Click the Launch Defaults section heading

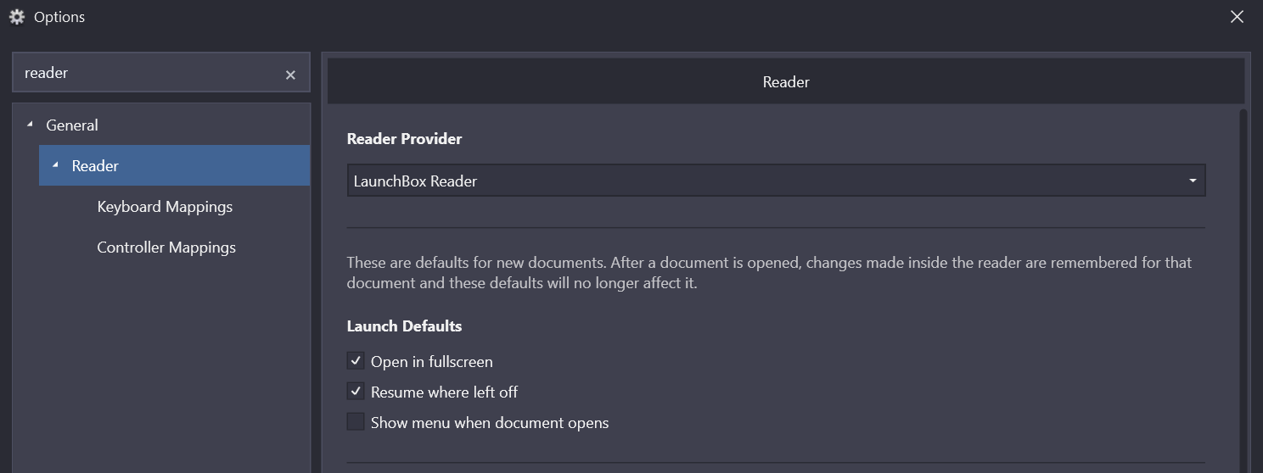click(404, 326)
